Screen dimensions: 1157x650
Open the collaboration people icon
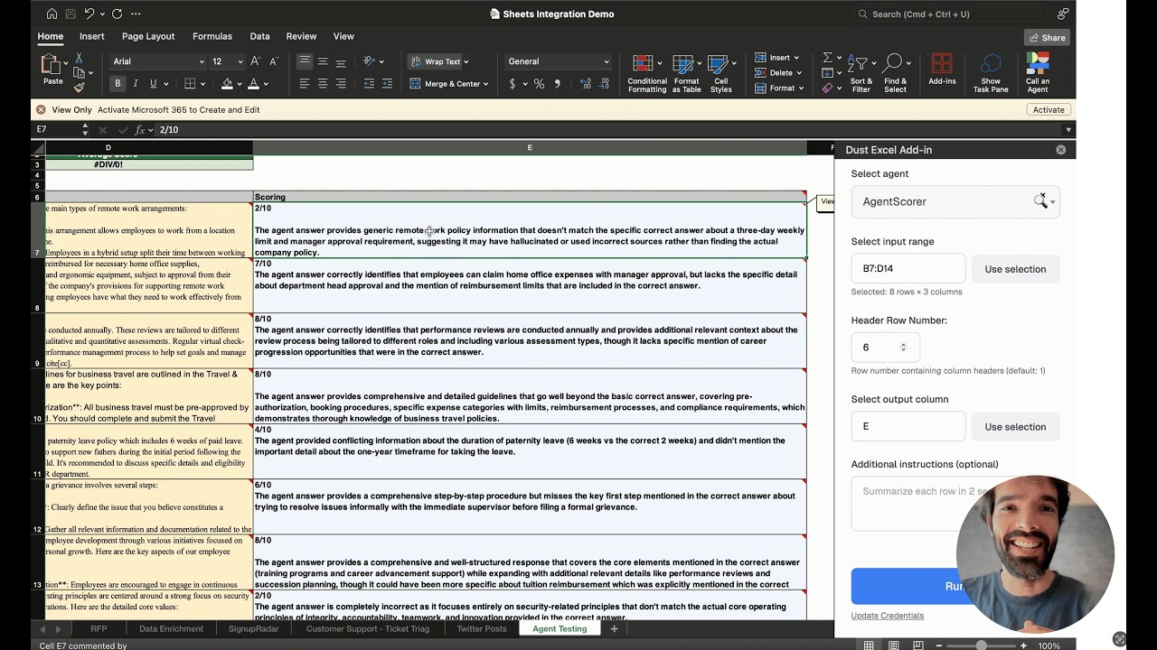pyautogui.click(x=1062, y=14)
